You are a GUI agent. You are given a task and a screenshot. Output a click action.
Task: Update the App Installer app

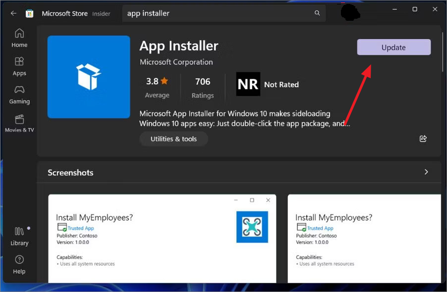point(393,47)
